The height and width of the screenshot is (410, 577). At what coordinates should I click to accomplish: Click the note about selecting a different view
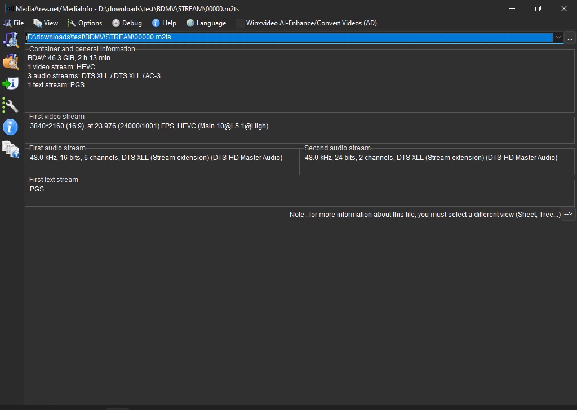tap(425, 215)
